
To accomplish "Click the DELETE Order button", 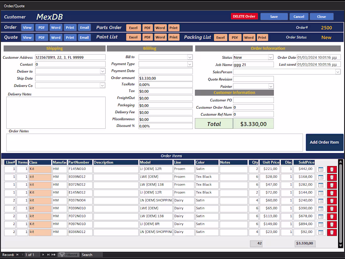I will pyautogui.click(x=244, y=16).
